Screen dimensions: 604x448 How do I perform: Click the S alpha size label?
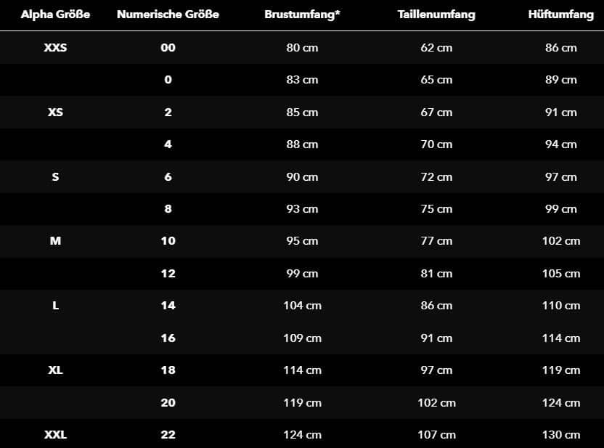tap(55, 176)
